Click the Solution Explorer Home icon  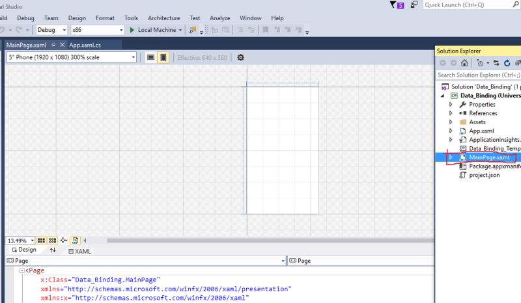tap(464, 62)
